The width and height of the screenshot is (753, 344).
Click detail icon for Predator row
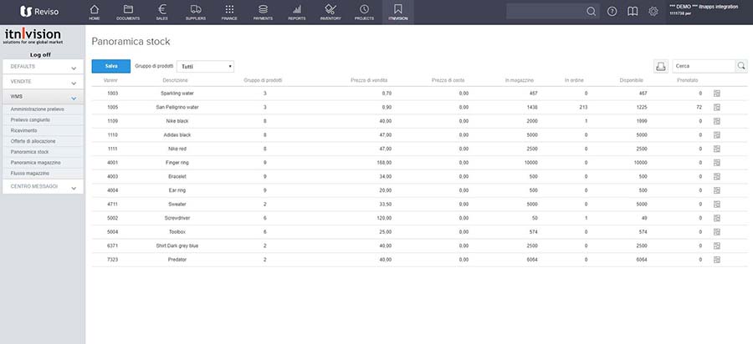click(x=717, y=259)
